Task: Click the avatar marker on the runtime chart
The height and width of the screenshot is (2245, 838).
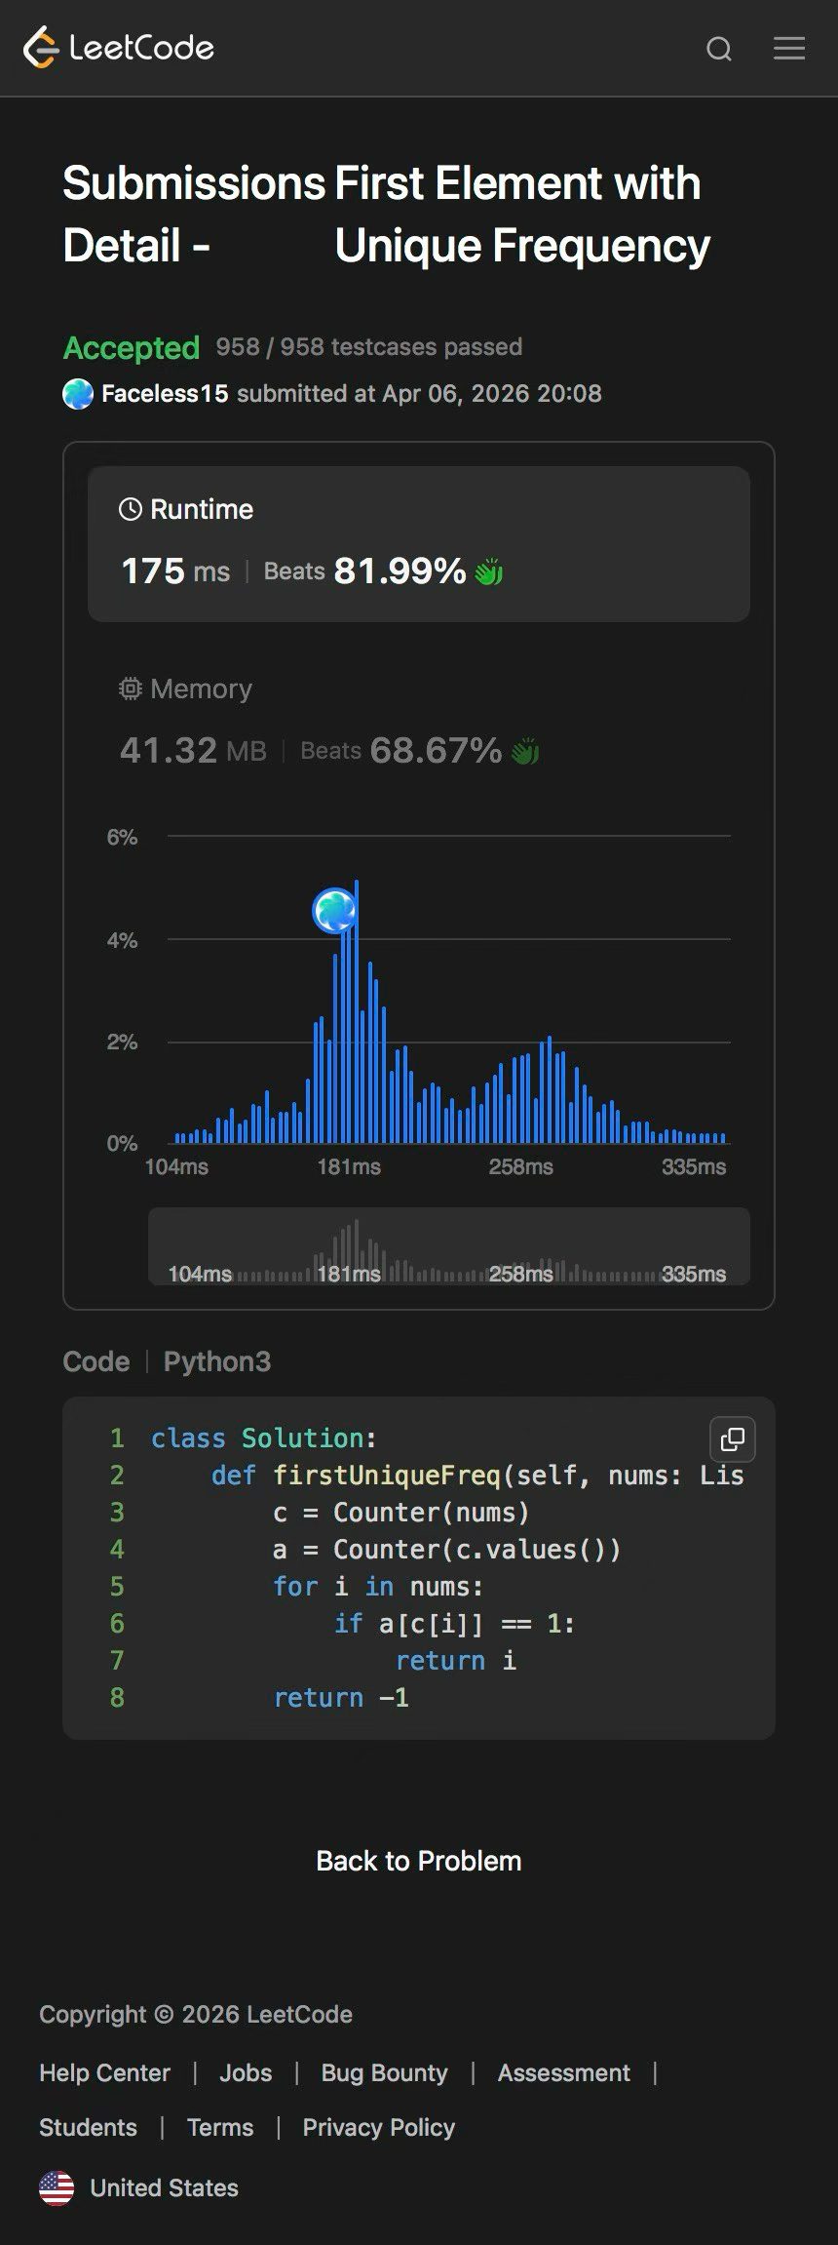Action: point(334,910)
